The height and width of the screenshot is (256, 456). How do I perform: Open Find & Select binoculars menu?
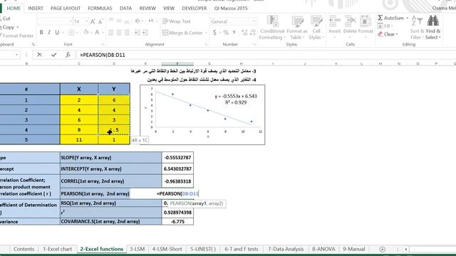[433, 28]
